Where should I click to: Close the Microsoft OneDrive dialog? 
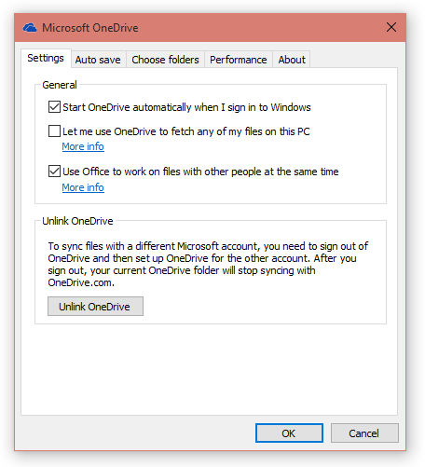(391, 27)
